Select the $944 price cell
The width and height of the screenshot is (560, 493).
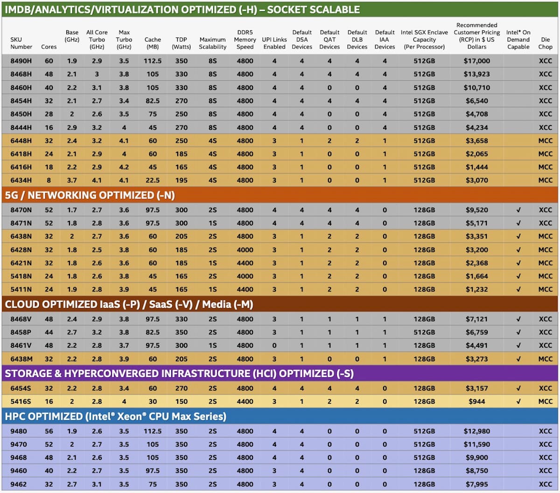tap(477, 401)
